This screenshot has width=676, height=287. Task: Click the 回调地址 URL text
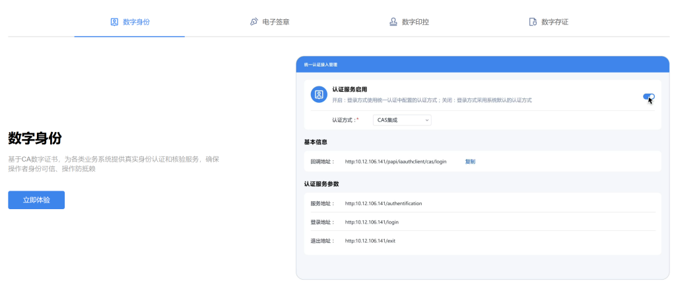pyautogui.click(x=395, y=161)
